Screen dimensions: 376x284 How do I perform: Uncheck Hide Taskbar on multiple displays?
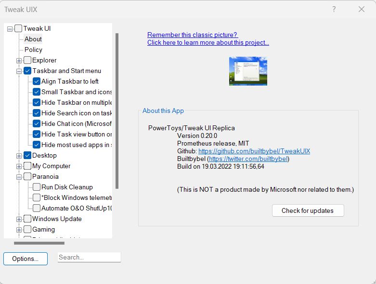coord(37,102)
